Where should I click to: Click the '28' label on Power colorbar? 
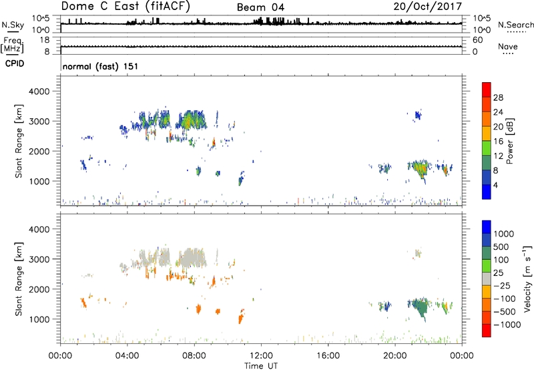[x=498, y=98]
